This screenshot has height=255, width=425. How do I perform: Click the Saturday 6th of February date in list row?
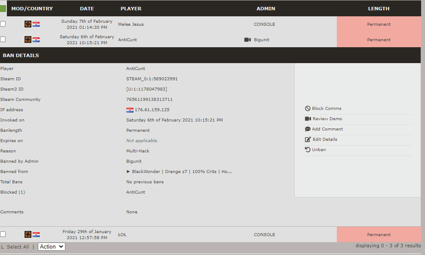tap(87, 39)
